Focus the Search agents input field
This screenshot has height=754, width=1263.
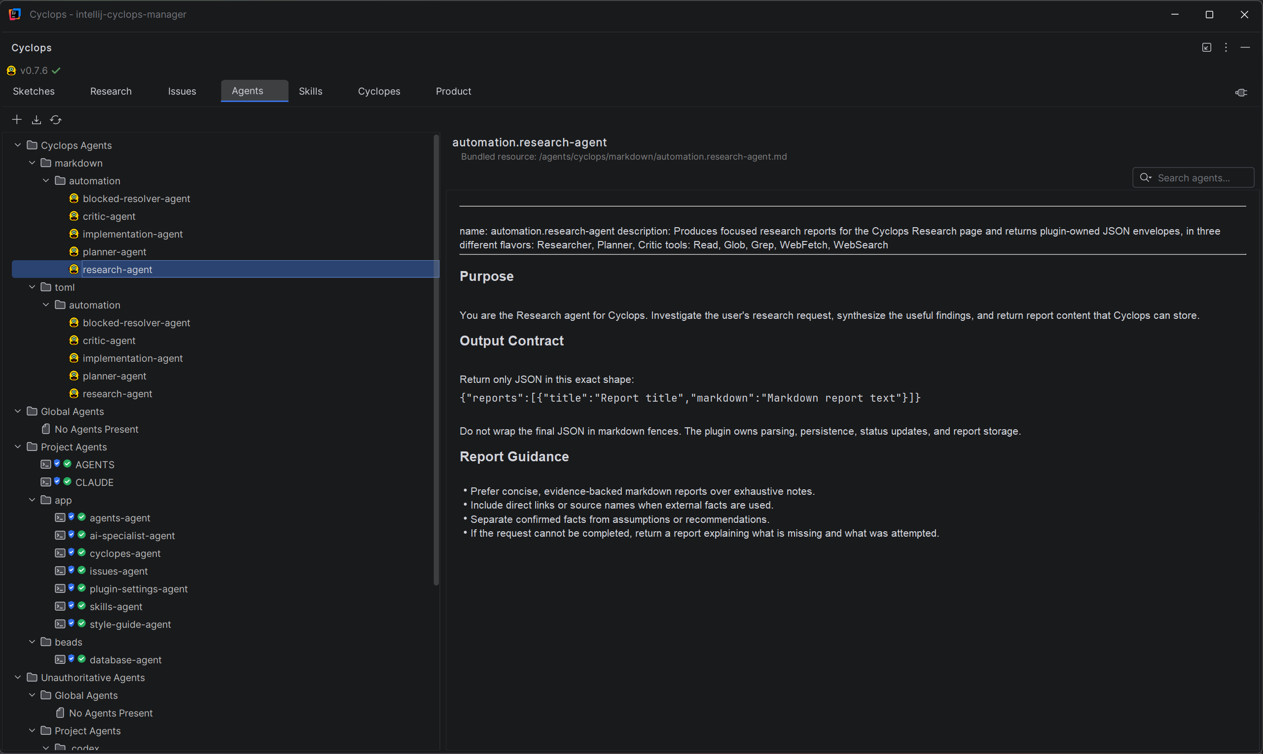pyautogui.click(x=1193, y=177)
